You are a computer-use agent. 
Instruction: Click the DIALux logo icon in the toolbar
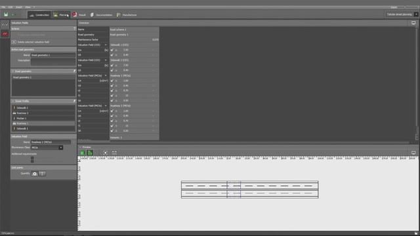tap(6, 14)
